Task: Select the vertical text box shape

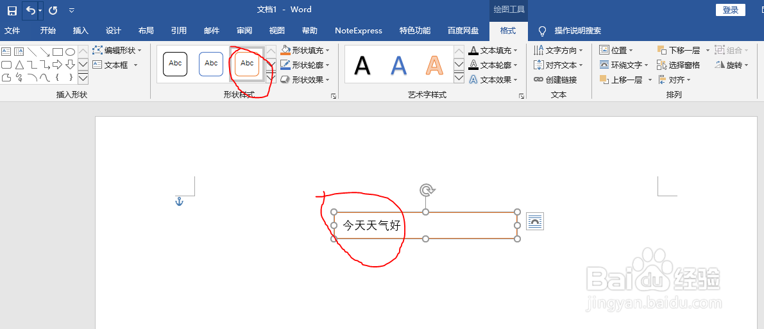Action: click(x=19, y=52)
